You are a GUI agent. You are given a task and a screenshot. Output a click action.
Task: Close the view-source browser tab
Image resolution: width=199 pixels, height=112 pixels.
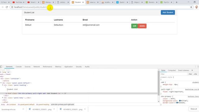pos(98,2)
